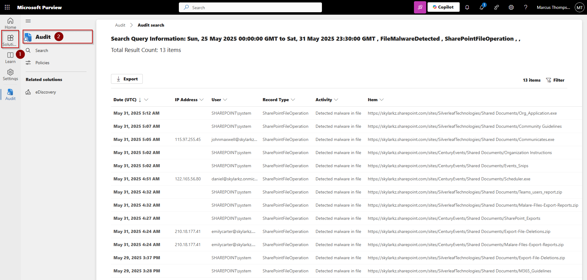Image resolution: width=587 pixels, height=280 pixels.
Task: Open the help question mark icon
Action: point(526,7)
